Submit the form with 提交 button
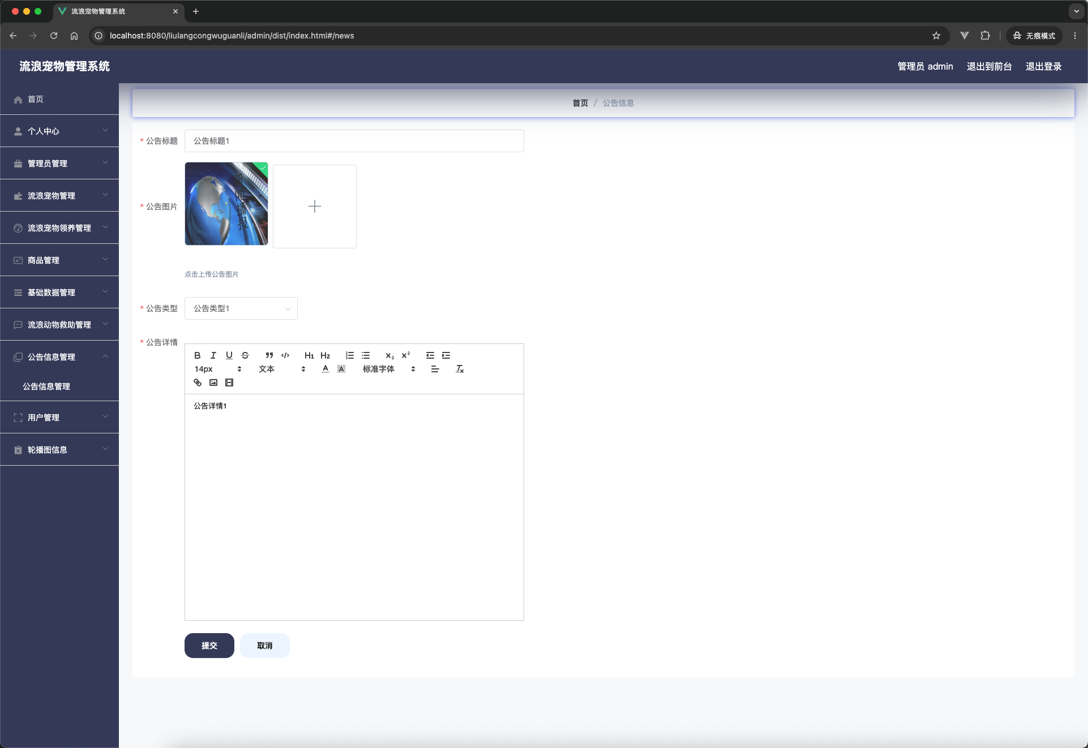 (209, 646)
